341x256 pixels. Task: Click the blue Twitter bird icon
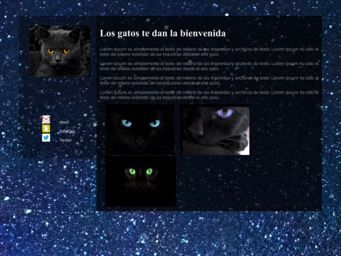46,138
